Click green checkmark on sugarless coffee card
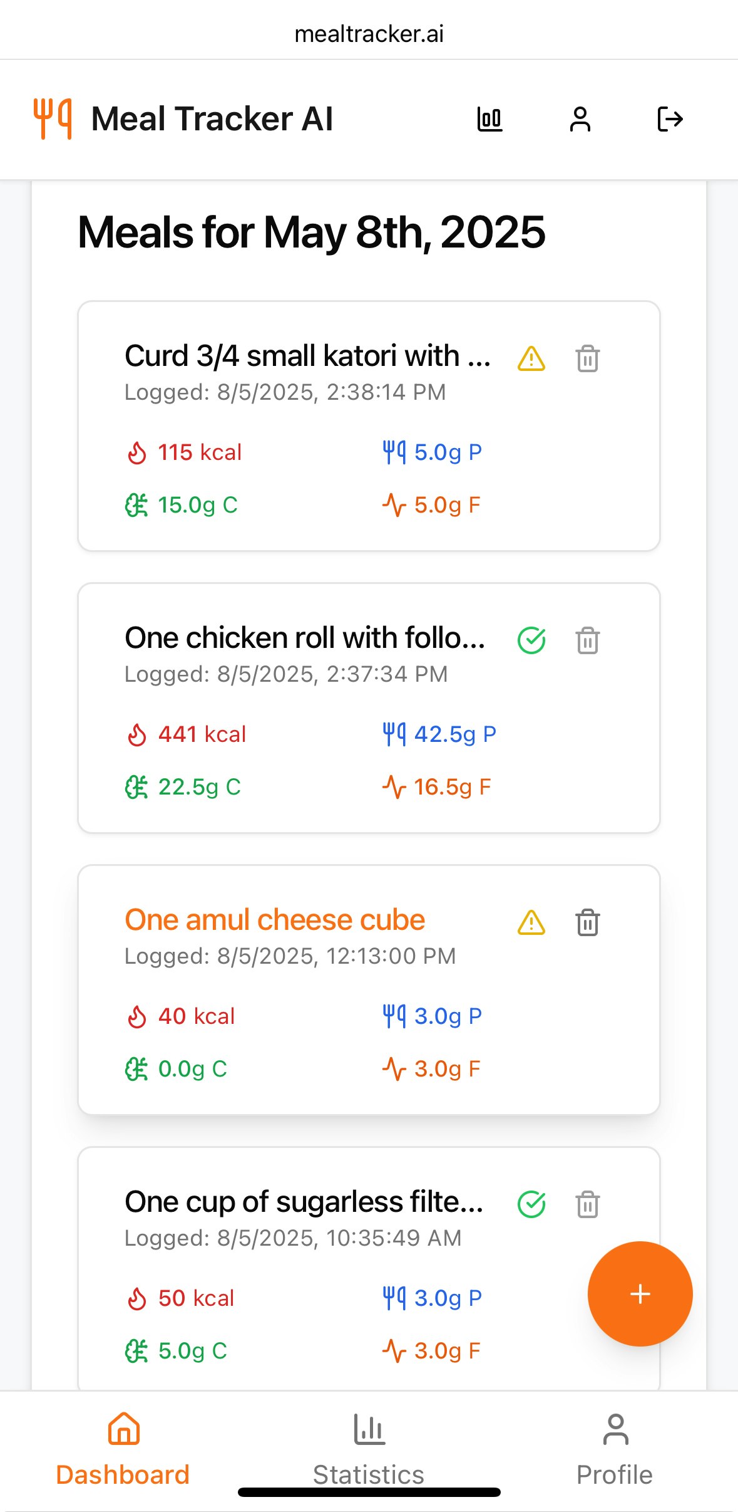738x1512 pixels. pos(531,1204)
